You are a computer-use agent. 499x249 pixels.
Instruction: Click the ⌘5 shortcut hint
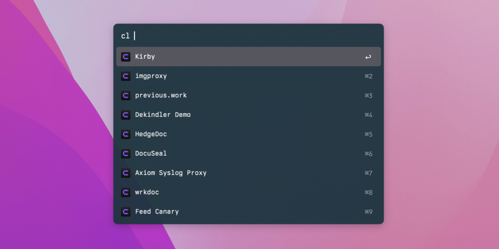[368, 134]
